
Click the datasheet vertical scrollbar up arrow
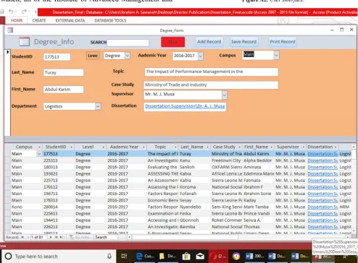tap(354, 147)
